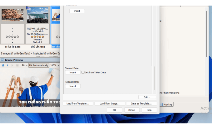
Task: Click the phú yên.jpeg file name
Action: pyautogui.click(x=38, y=47)
